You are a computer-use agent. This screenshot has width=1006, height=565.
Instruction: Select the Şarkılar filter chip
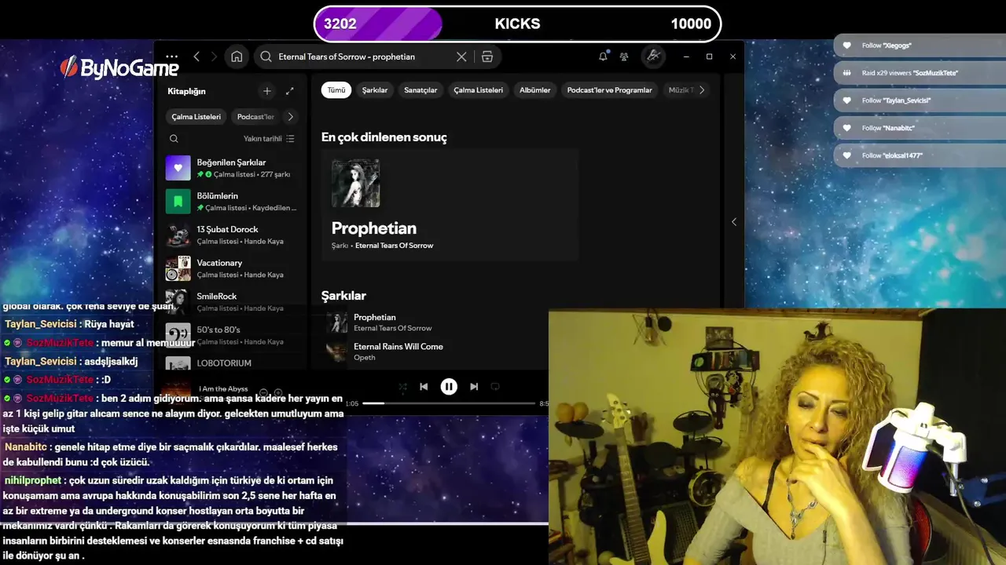[x=375, y=90]
